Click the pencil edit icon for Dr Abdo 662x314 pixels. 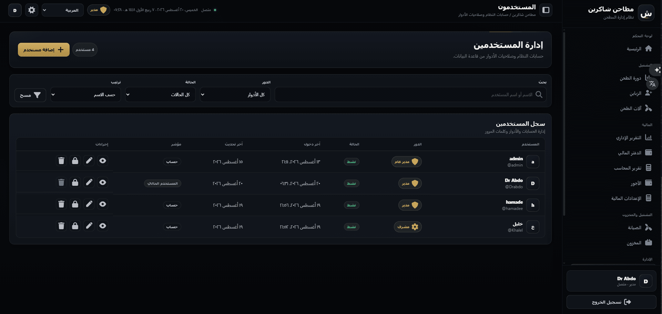point(89,182)
